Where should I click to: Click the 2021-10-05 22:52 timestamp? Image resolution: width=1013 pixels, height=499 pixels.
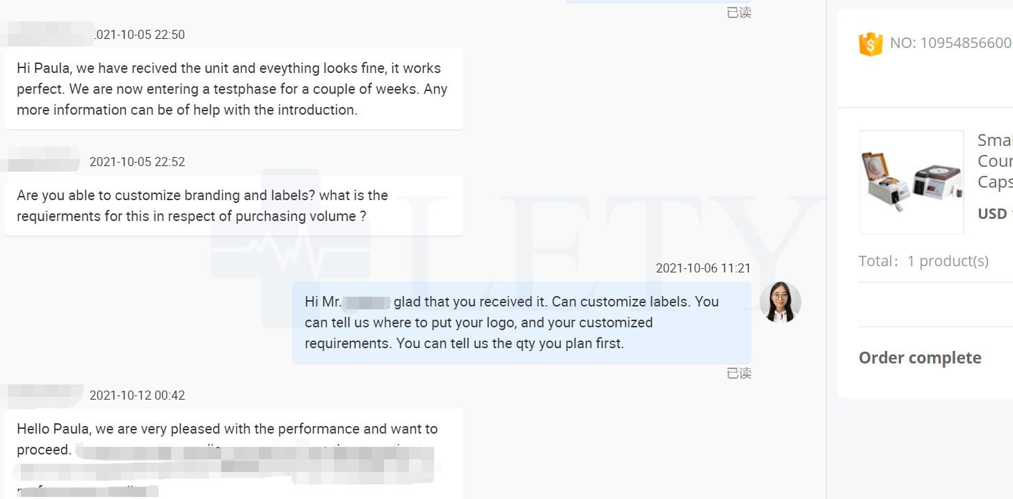[x=137, y=162]
